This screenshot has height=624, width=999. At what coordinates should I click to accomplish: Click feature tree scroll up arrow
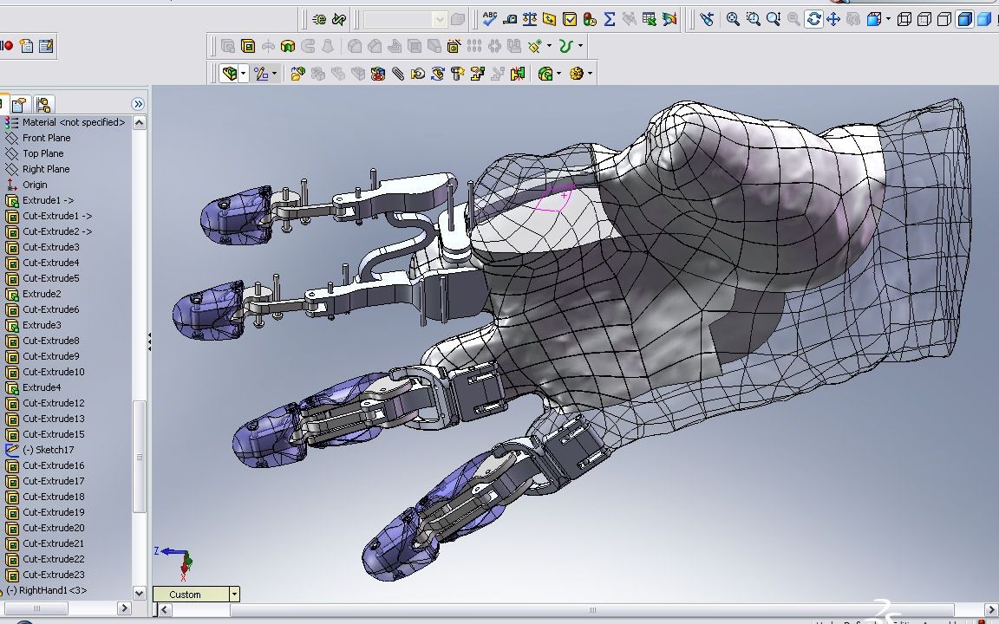click(140, 123)
